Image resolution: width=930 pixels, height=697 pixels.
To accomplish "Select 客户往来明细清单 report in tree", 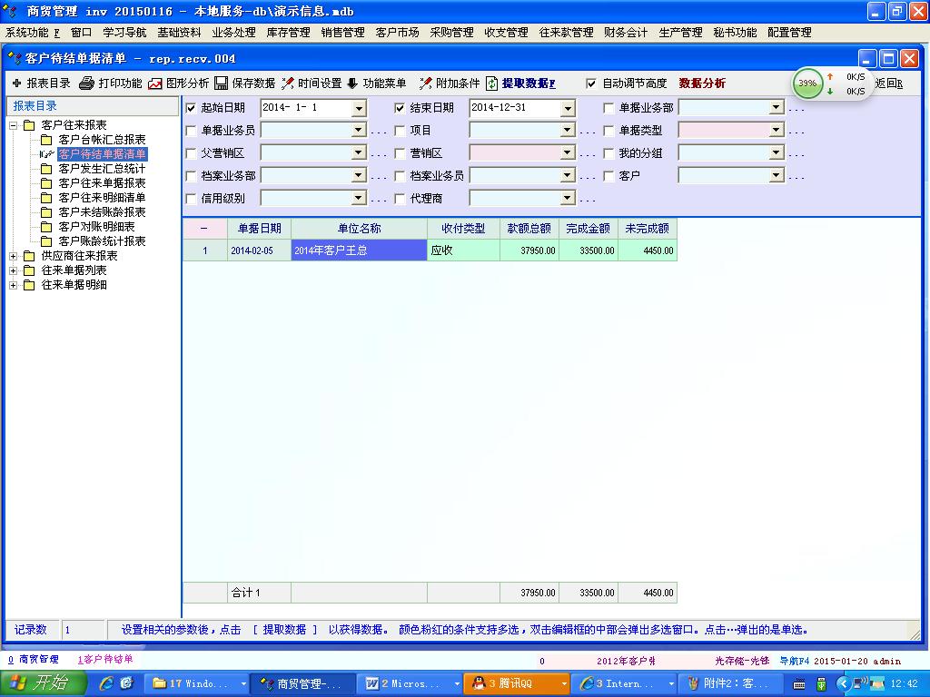I will coord(102,198).
